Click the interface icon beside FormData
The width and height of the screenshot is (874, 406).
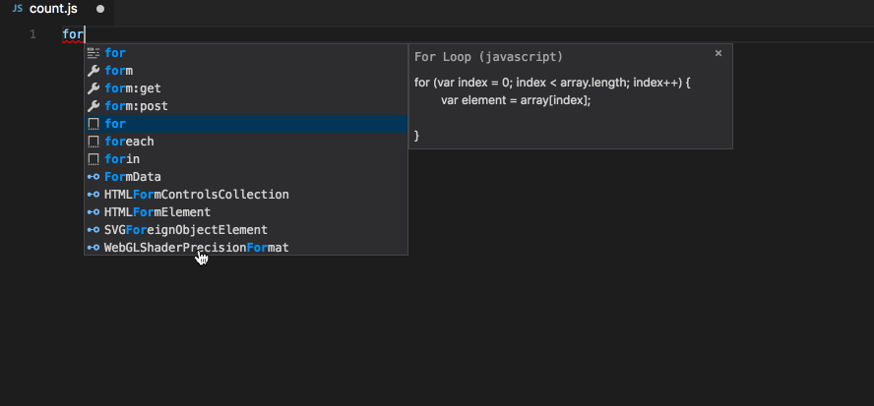point(94,177)
